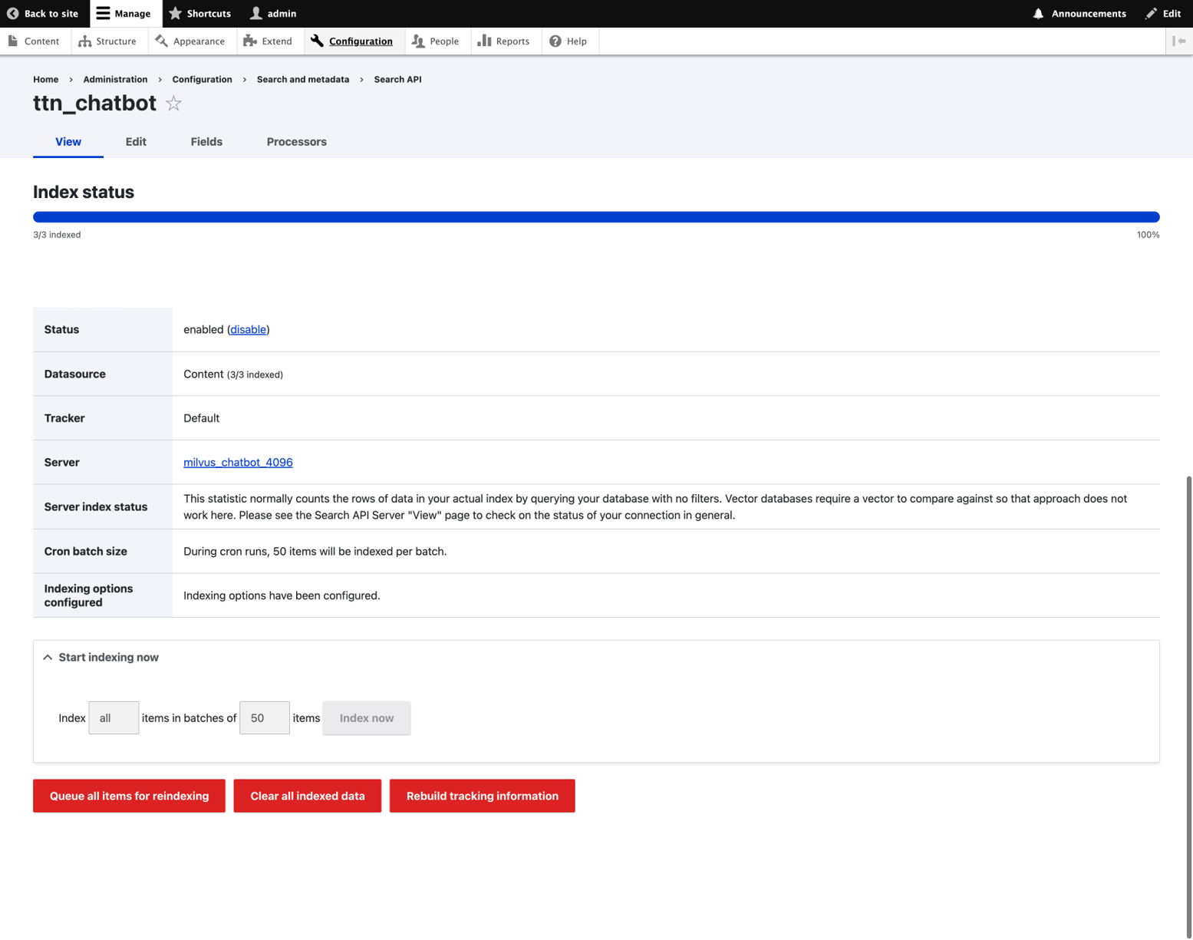Click the Extend puzzle-piece icon
This screenshot has width=1193, height=940.
pos(249,41)
